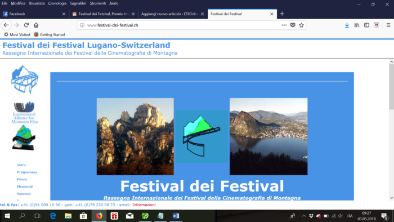
Task: Switch to Word in taskbar
Action: pyautogui.click(x=176, y=216)
